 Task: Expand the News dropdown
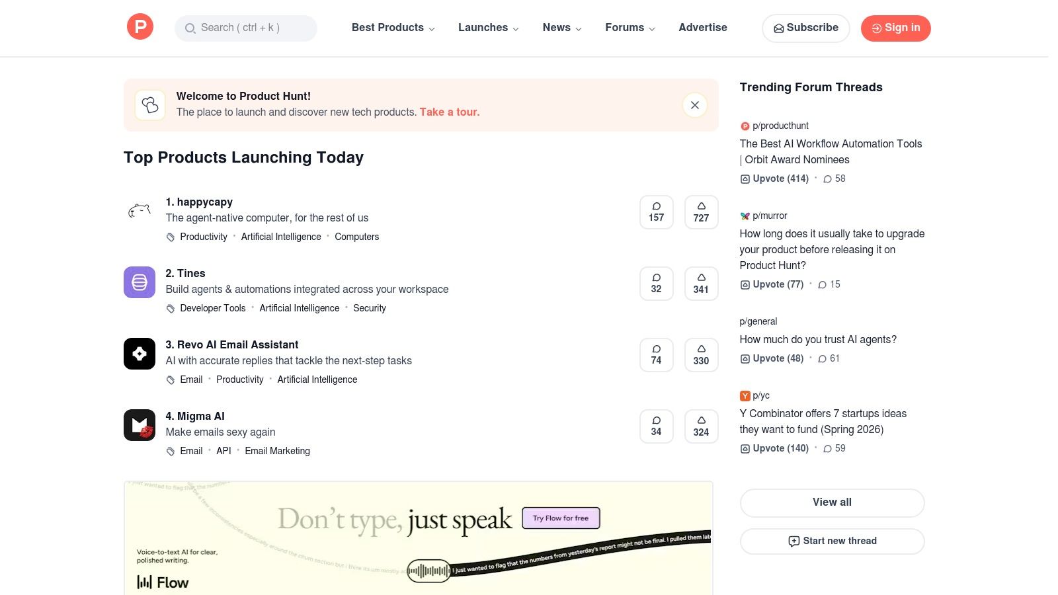click(x=561, y=28)
